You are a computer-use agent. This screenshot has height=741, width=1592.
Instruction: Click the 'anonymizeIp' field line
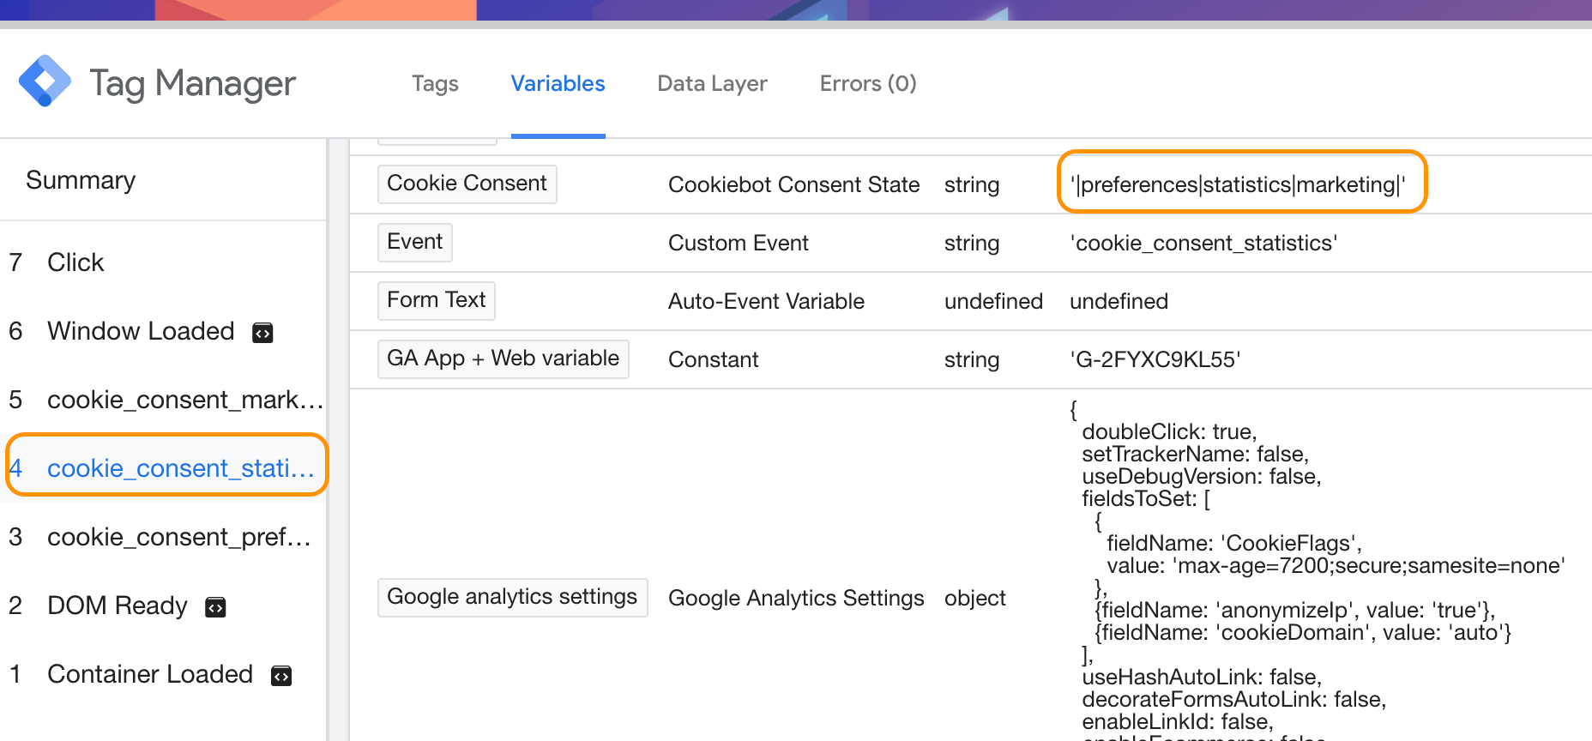[x=1295, y=610]
